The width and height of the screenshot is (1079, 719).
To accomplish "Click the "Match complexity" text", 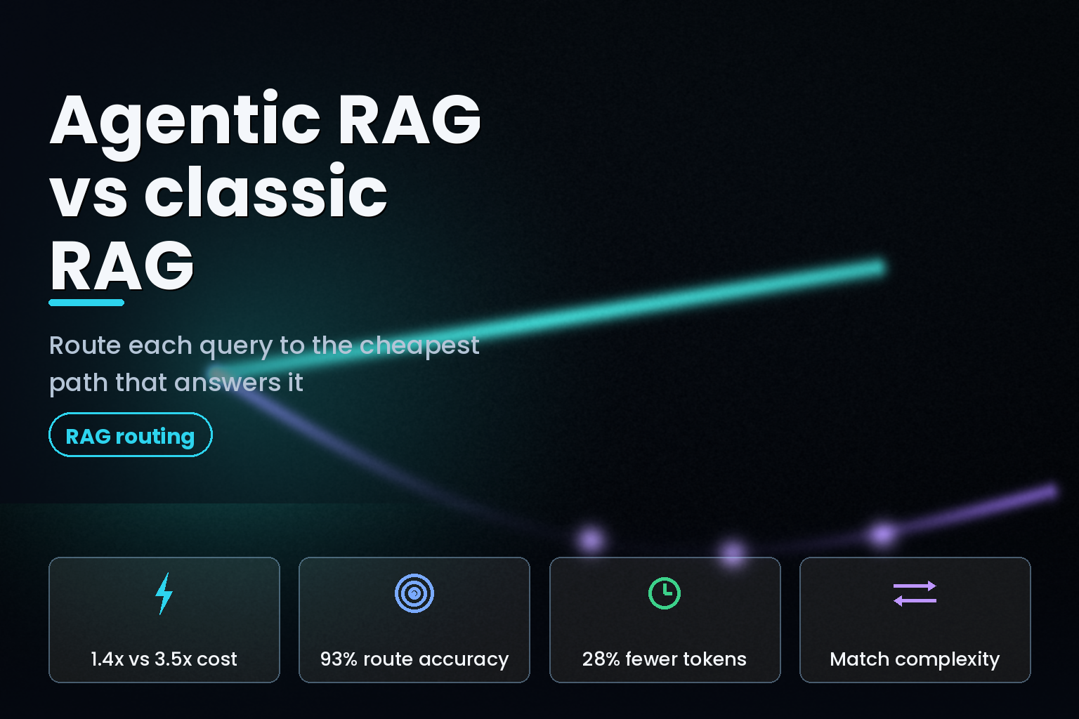I will (x=915, y=659).
